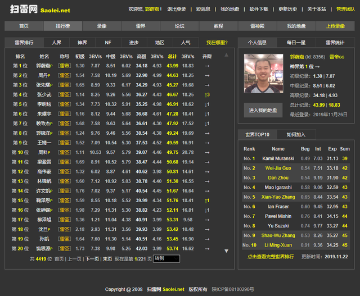The height and width of the screenshot is (296, 360).
Task: Click the Saolei.net site logo
Action: [40, 10]
